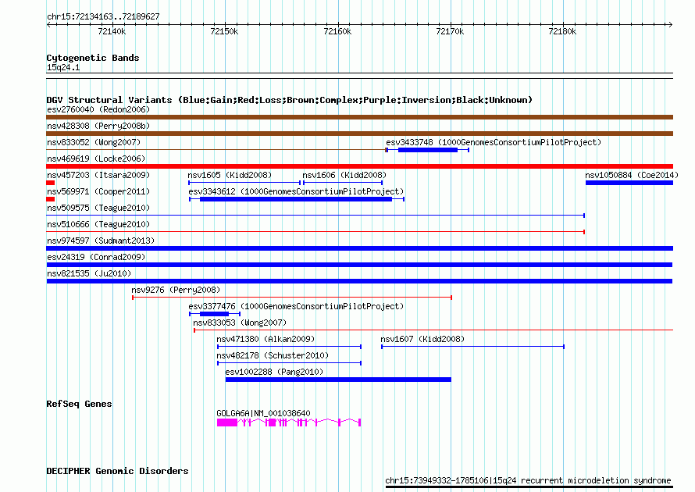Click the esv2760040 (Redon2006) variant label
The height and width of the screenshot is (492, 695).
click(98, 109)
